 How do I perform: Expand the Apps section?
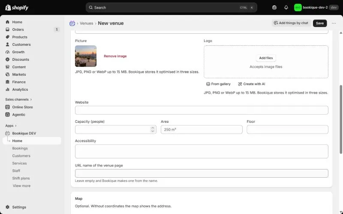(11, 126)
